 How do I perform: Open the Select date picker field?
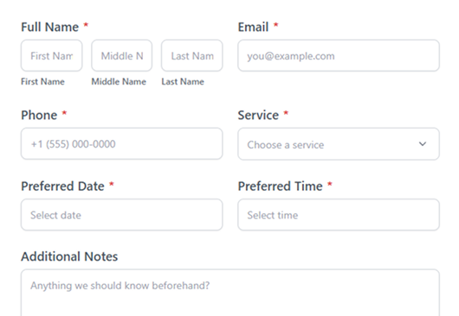pos(122,215)
